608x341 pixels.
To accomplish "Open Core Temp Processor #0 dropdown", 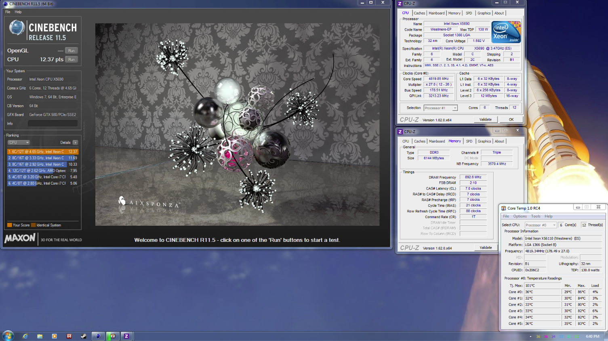I will pyautogui.click(x=541, y=225).
